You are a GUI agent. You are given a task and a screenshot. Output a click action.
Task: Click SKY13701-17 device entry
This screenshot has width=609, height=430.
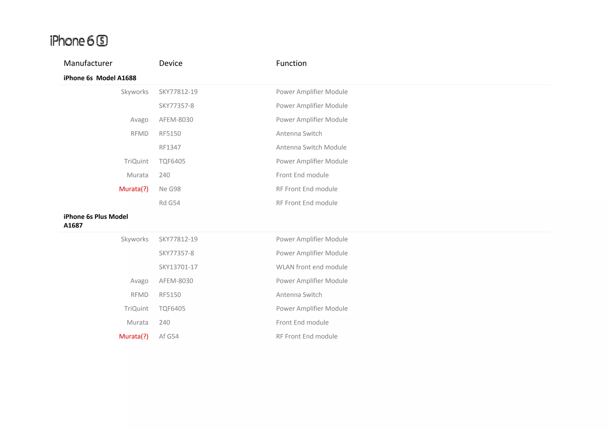pyautogui.click(x=178, y=267)
